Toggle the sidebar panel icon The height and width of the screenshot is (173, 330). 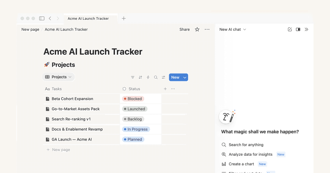(x=42, y=18)
